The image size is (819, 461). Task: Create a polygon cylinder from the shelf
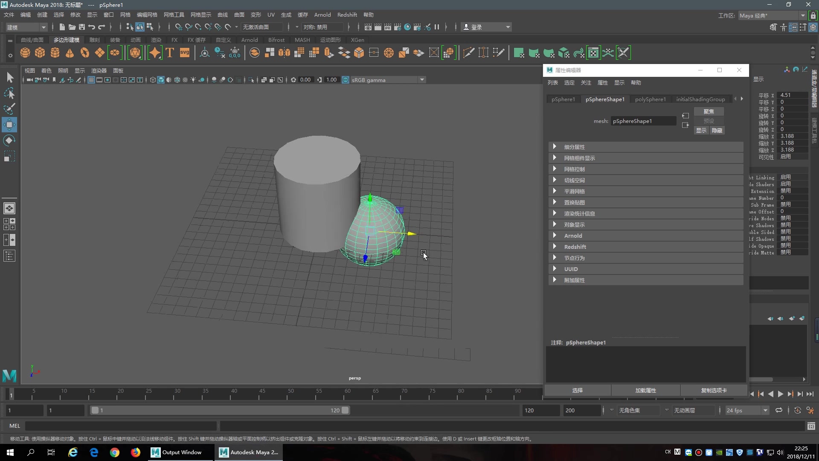coord(55,53)
